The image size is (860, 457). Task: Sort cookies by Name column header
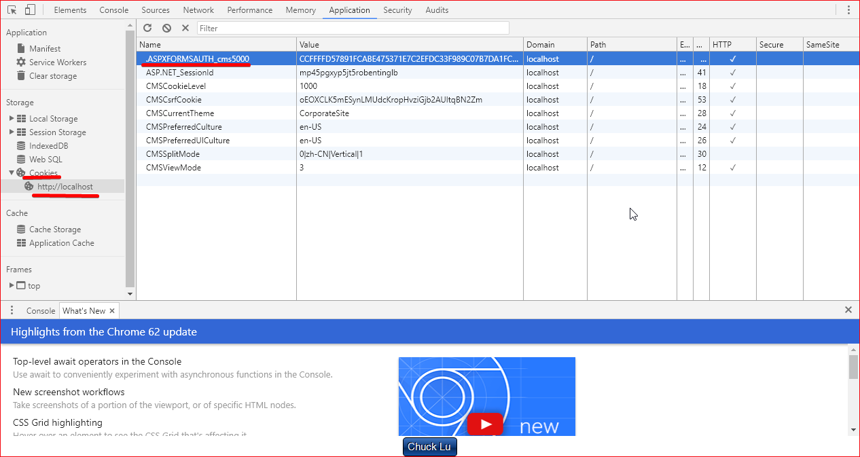pos(216,45)
